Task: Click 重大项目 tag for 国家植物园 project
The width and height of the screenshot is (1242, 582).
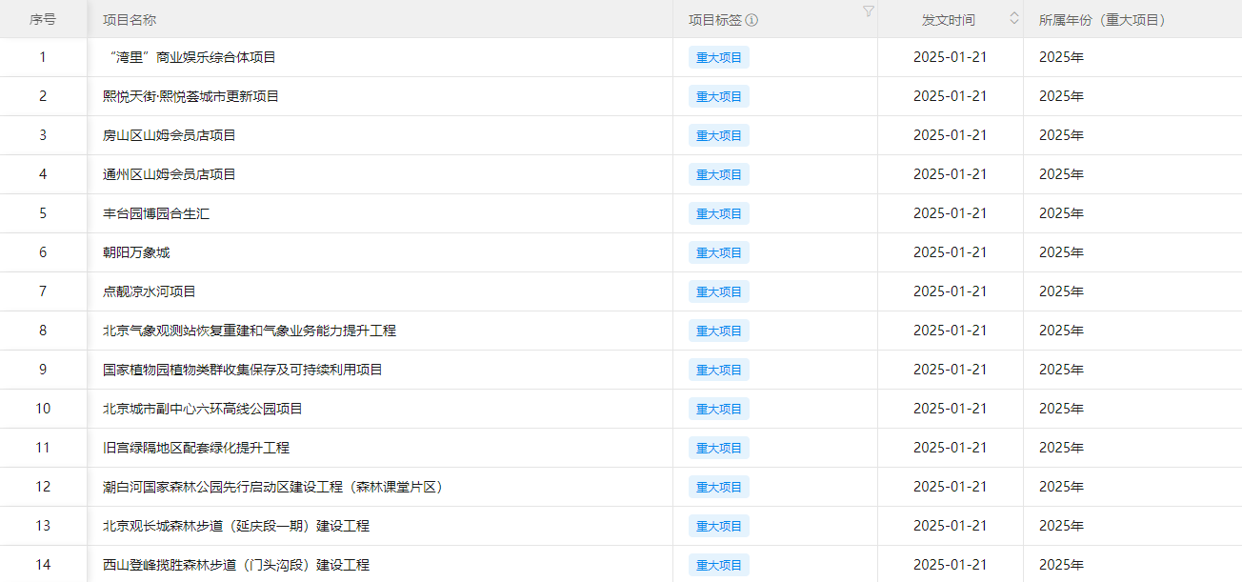Action: [718, 370]
